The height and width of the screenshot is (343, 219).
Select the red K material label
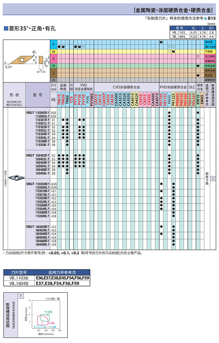(x=54, y=59)
